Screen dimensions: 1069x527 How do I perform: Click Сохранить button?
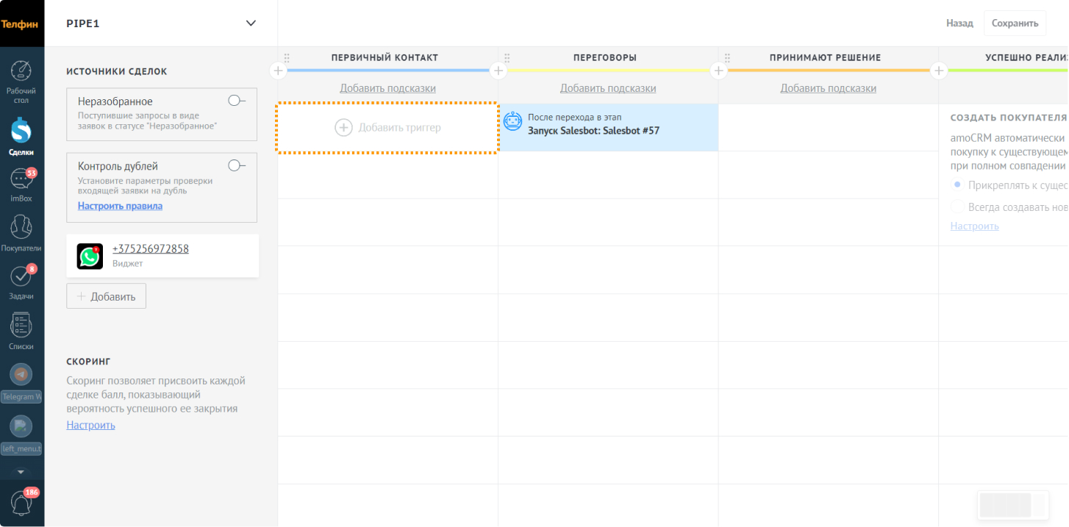tap(1015, 24)
